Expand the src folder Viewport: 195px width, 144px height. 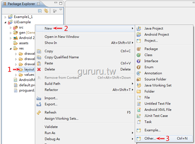[11, 28]
